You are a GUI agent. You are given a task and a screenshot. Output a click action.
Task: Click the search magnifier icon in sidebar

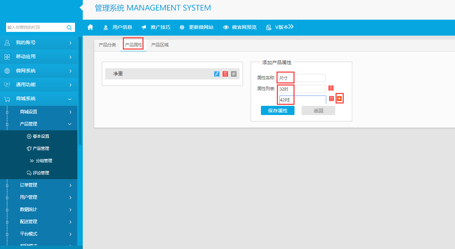coord(69,27)
